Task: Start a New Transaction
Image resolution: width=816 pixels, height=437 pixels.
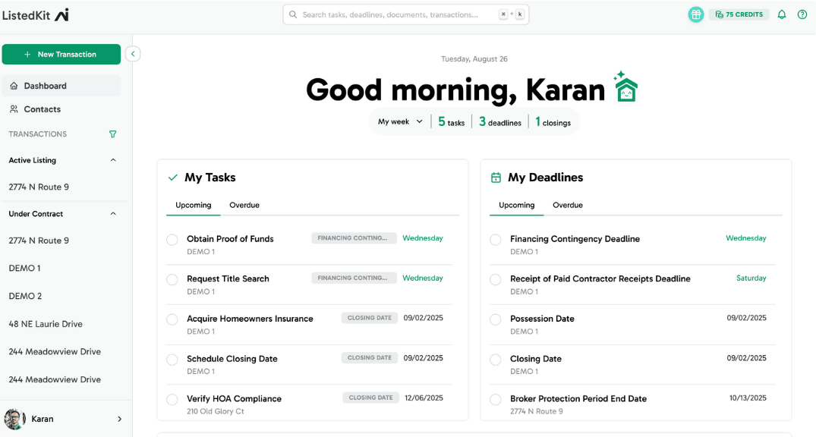Action: click(x=61, y=54)
